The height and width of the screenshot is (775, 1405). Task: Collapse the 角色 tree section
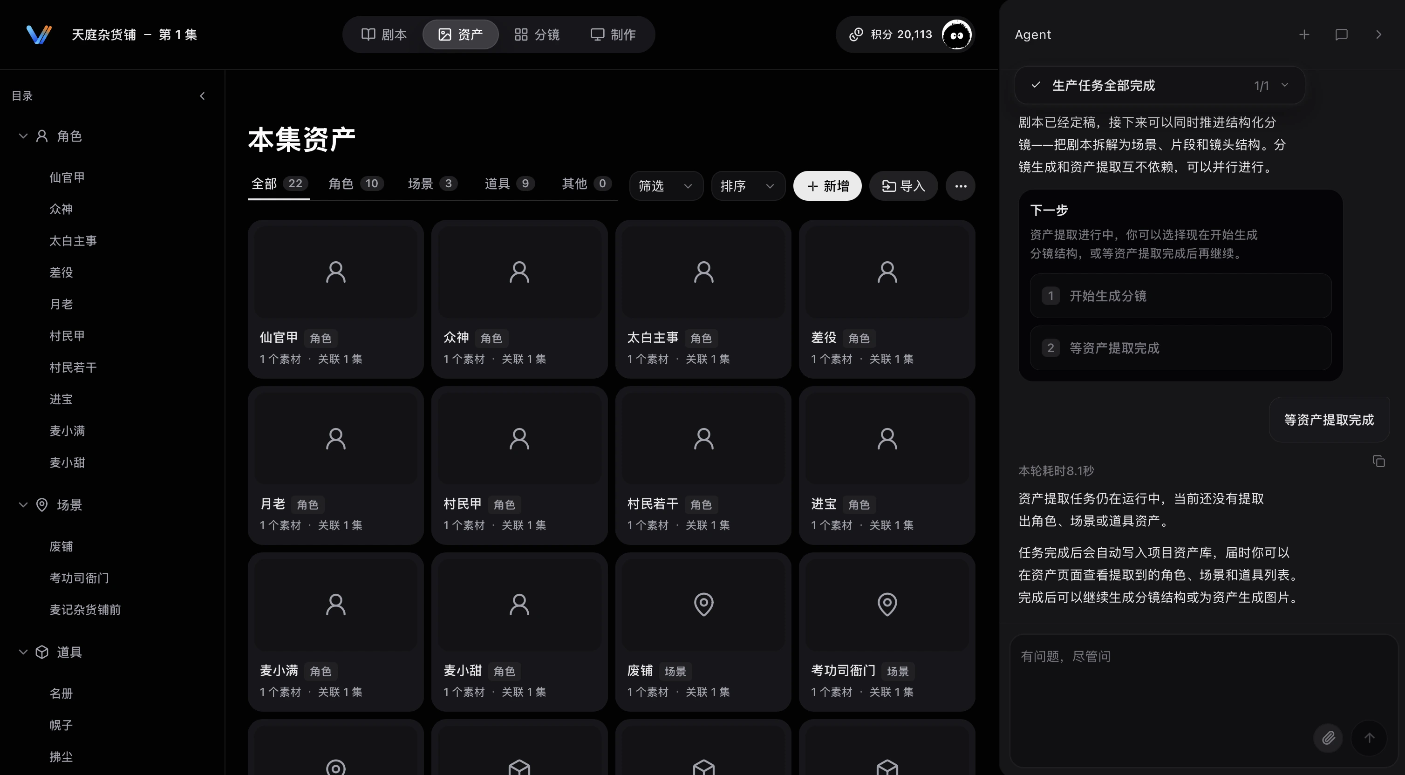pos(23,136)
